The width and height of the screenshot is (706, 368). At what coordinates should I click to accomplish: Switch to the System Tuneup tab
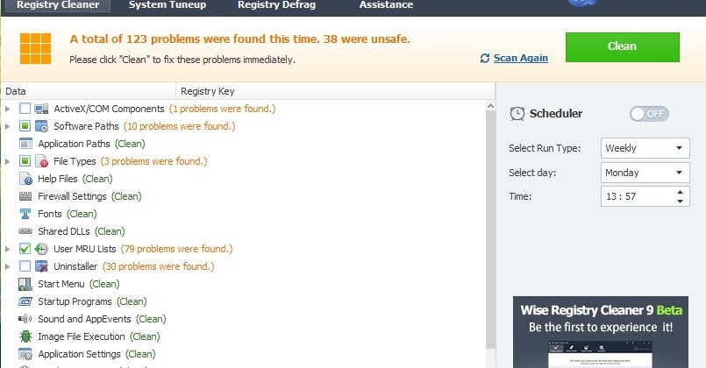[x=167, y=5]
